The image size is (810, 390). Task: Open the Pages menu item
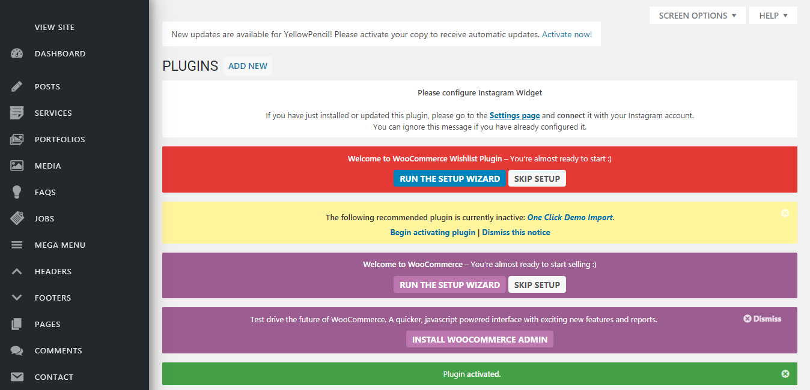click(x=47, y=324)
